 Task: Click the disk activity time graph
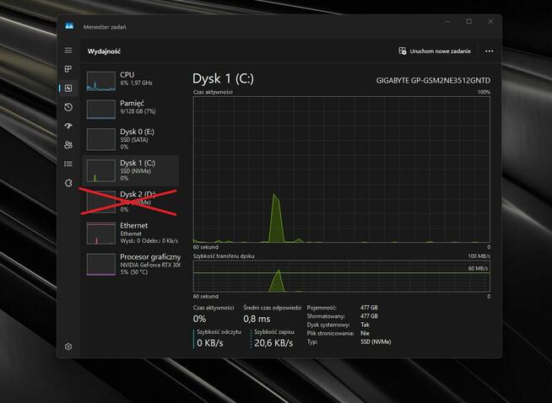(341, 169)
